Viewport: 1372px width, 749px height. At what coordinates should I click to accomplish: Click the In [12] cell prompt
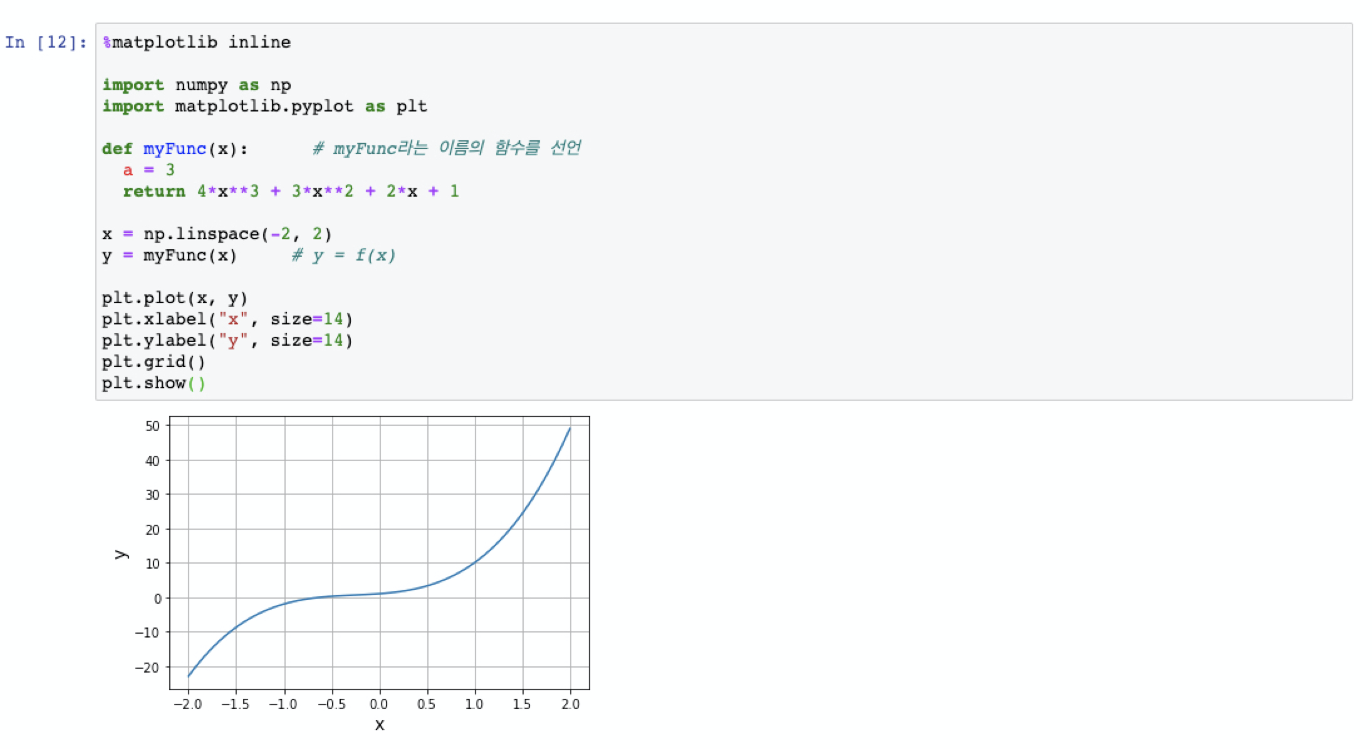[x=46, y=42]
